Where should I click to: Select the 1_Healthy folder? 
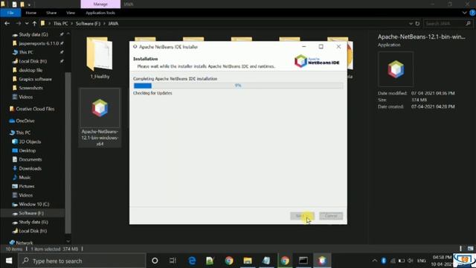tap(100, 58)
